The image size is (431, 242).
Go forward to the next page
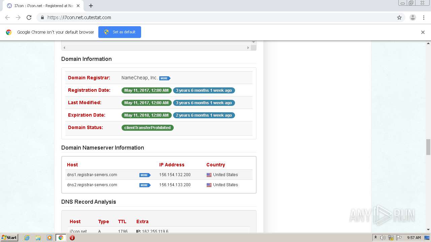(18, 17)
